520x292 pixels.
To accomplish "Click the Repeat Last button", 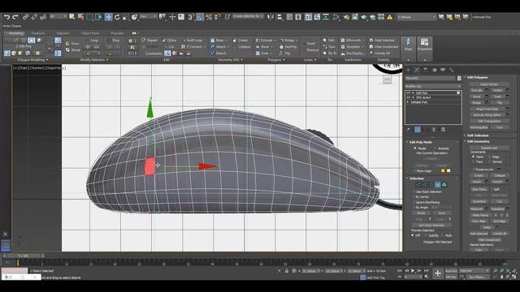I will (x=489, y=148).
